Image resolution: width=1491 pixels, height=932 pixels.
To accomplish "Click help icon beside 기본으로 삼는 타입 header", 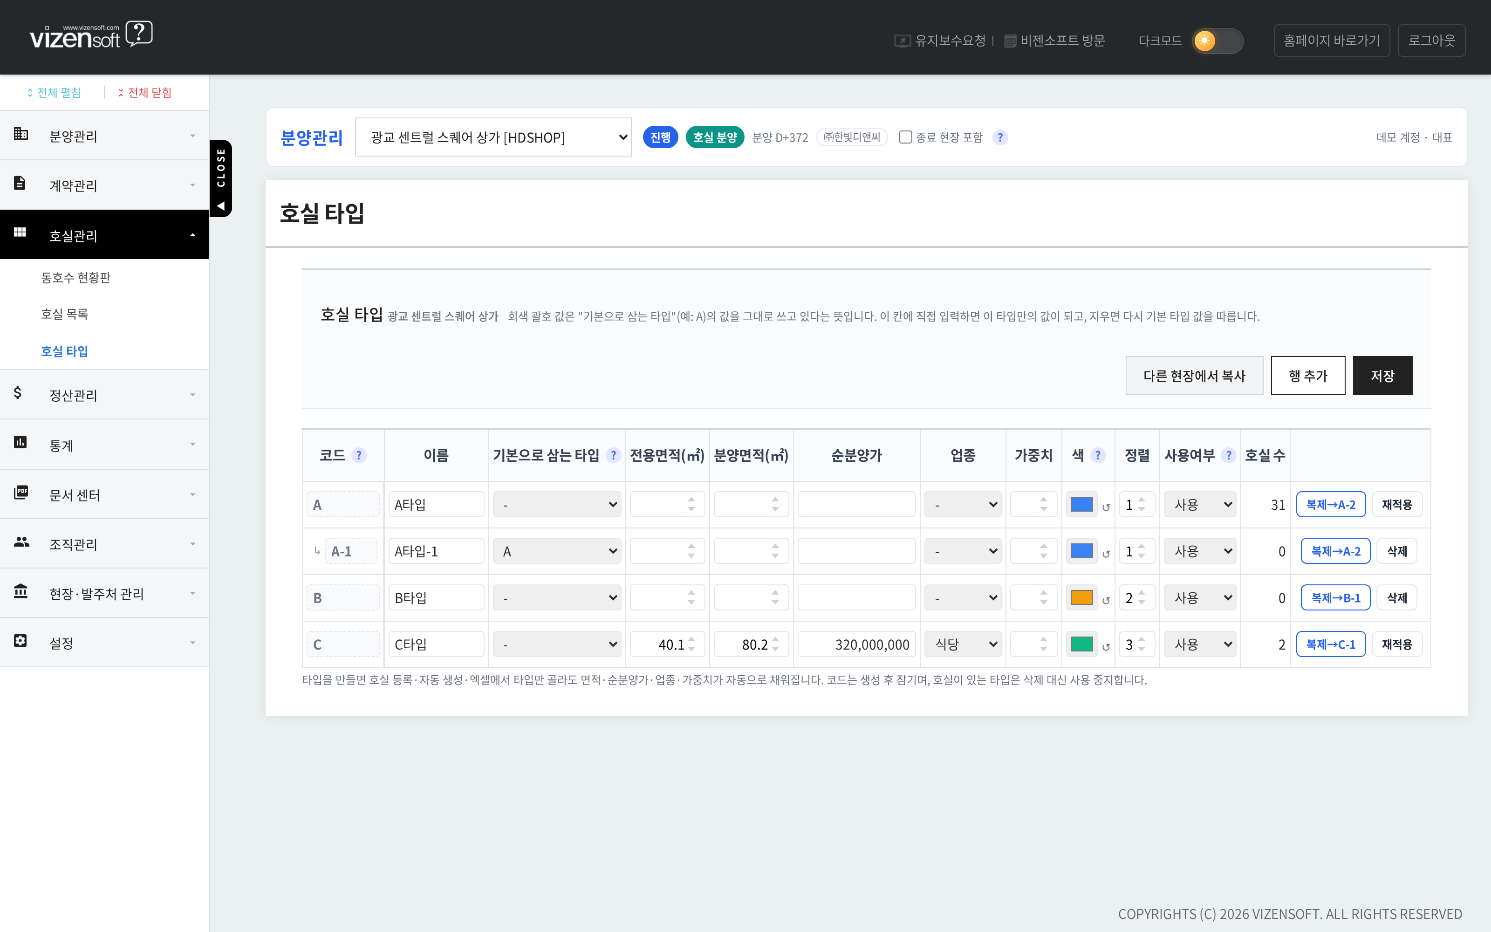I will (613, 456).
